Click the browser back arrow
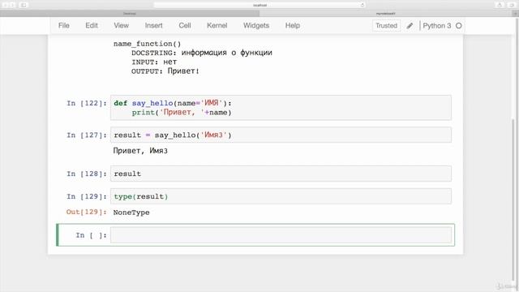Image resolution: width=519 pixels, height=292 pixels. [x=6, y=5]
